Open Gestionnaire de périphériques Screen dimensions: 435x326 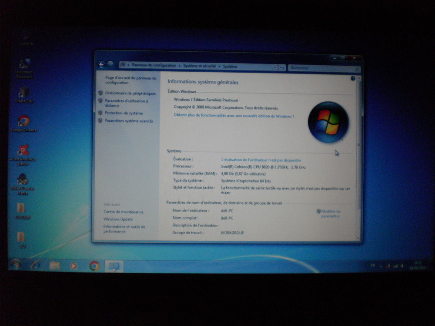[130, 93]
